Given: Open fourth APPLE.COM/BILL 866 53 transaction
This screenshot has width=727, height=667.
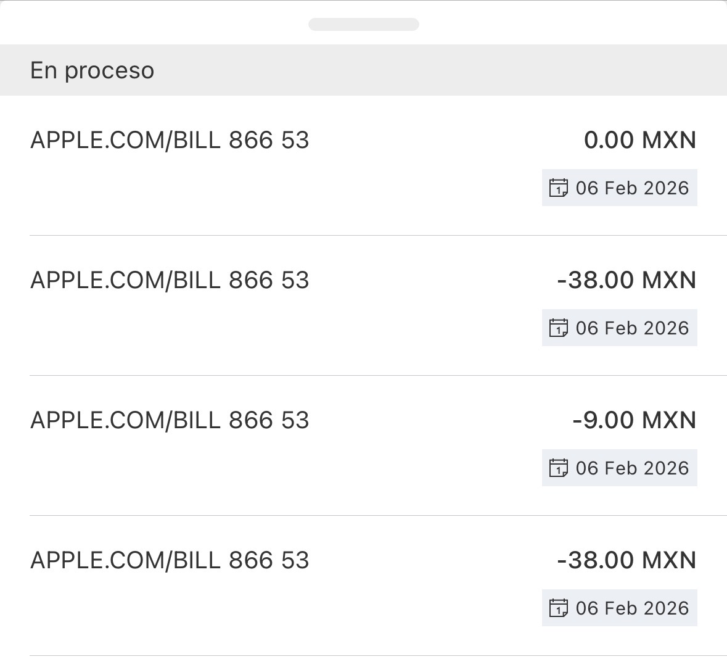Looking at the screenshot, I should tap(170, 561).
